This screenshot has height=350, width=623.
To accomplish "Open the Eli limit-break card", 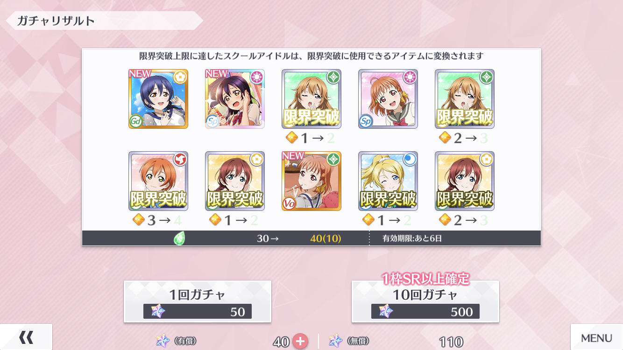I will coord(388,181).
